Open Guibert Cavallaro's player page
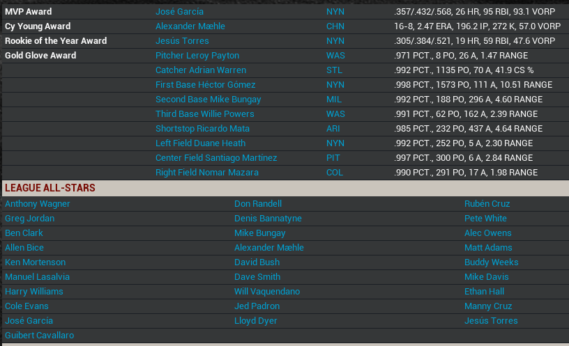 tap(39, 336)
